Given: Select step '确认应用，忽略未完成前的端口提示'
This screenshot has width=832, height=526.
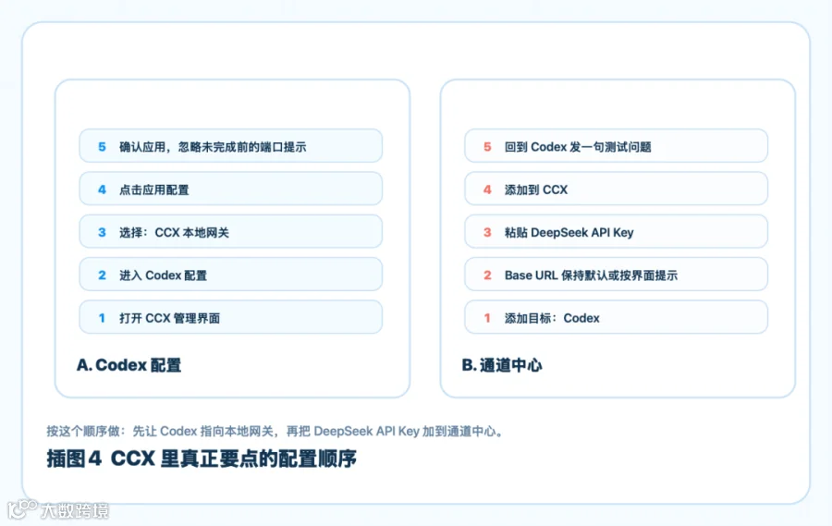Looking at the screenshot, I should point(231,146).
